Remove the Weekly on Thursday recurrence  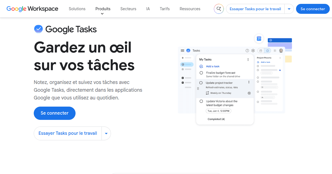249,93
